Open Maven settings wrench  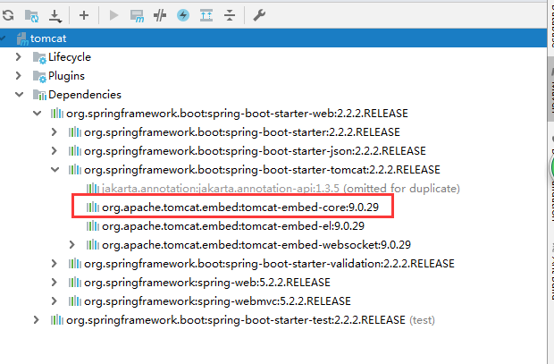(x=259, y=15)
